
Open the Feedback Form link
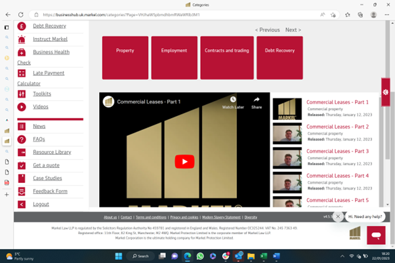(x=50, y=192)
